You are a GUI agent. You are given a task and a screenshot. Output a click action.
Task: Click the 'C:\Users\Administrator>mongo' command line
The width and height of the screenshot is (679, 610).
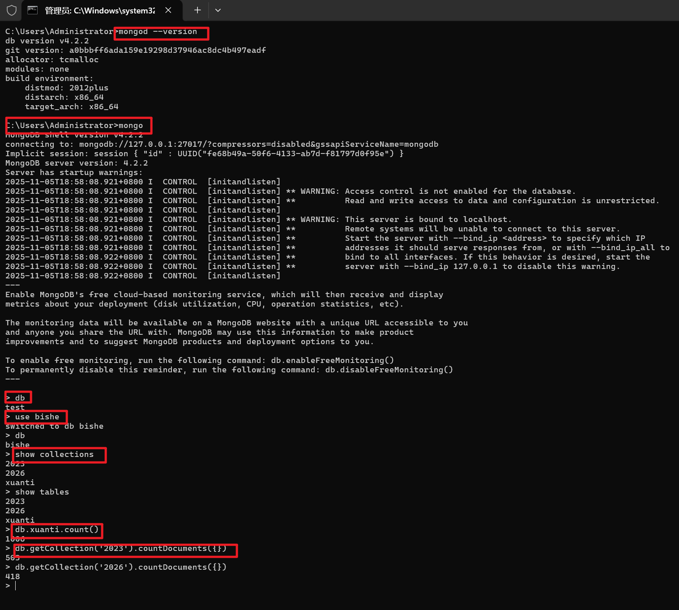(74, 125)
